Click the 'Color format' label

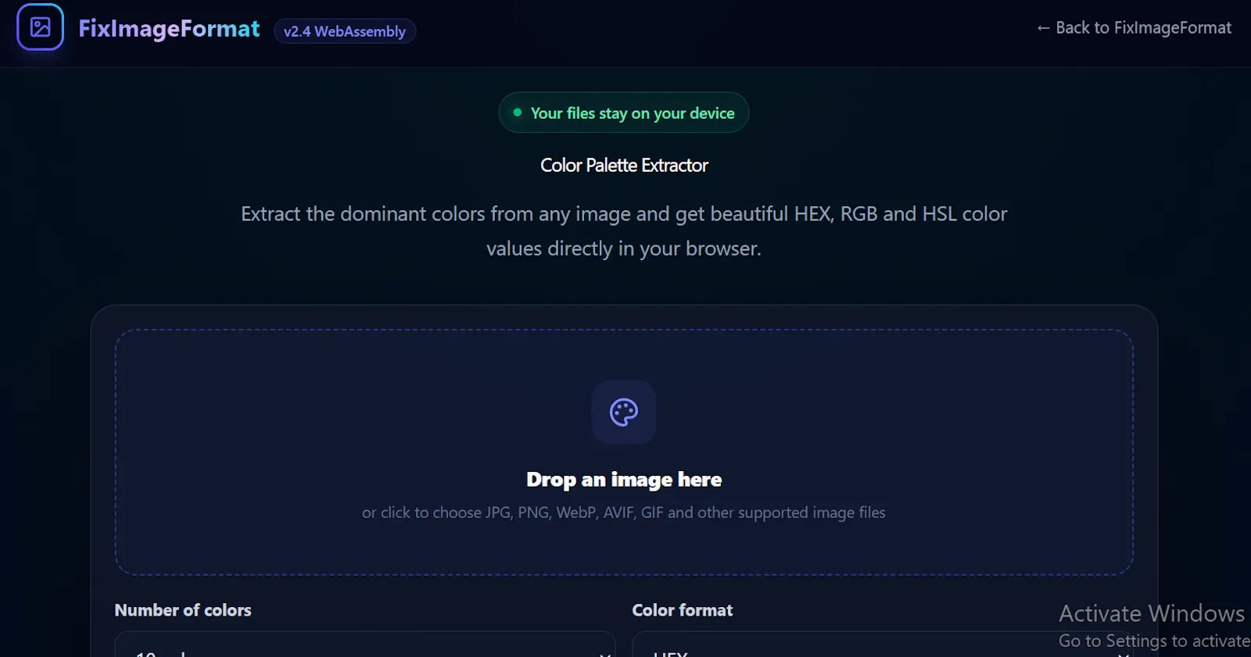coord(683,610)
